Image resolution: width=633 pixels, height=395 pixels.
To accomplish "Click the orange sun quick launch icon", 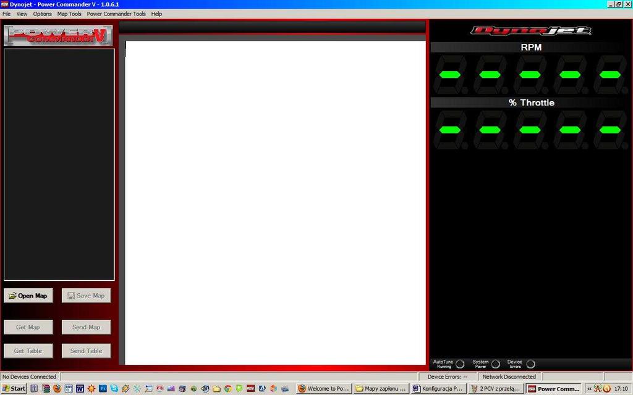I will pyautogui.click(x=91, y=389).
